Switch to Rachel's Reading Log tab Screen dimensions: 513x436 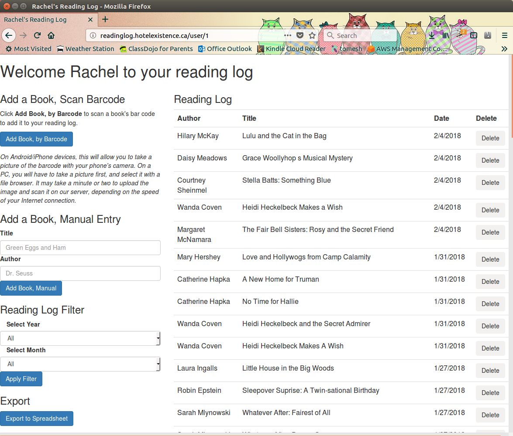click(x=44, y=20)
